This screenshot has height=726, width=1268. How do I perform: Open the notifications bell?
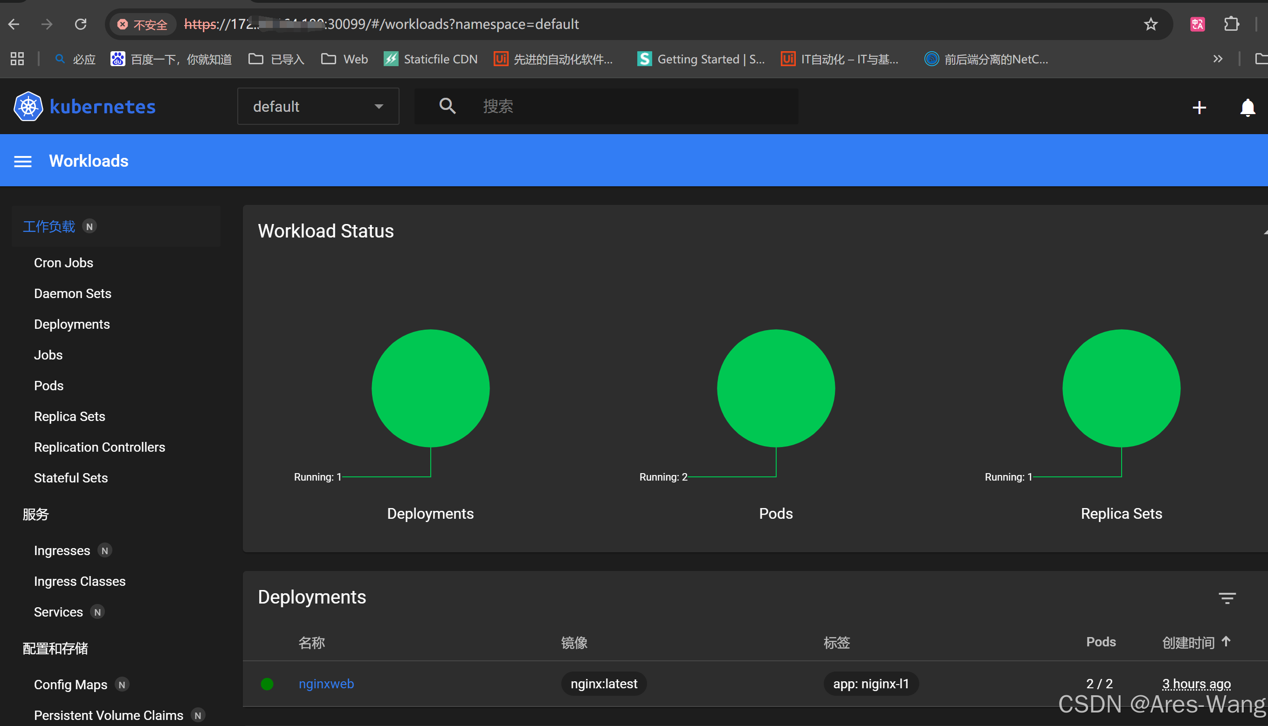click(1247, 107)
